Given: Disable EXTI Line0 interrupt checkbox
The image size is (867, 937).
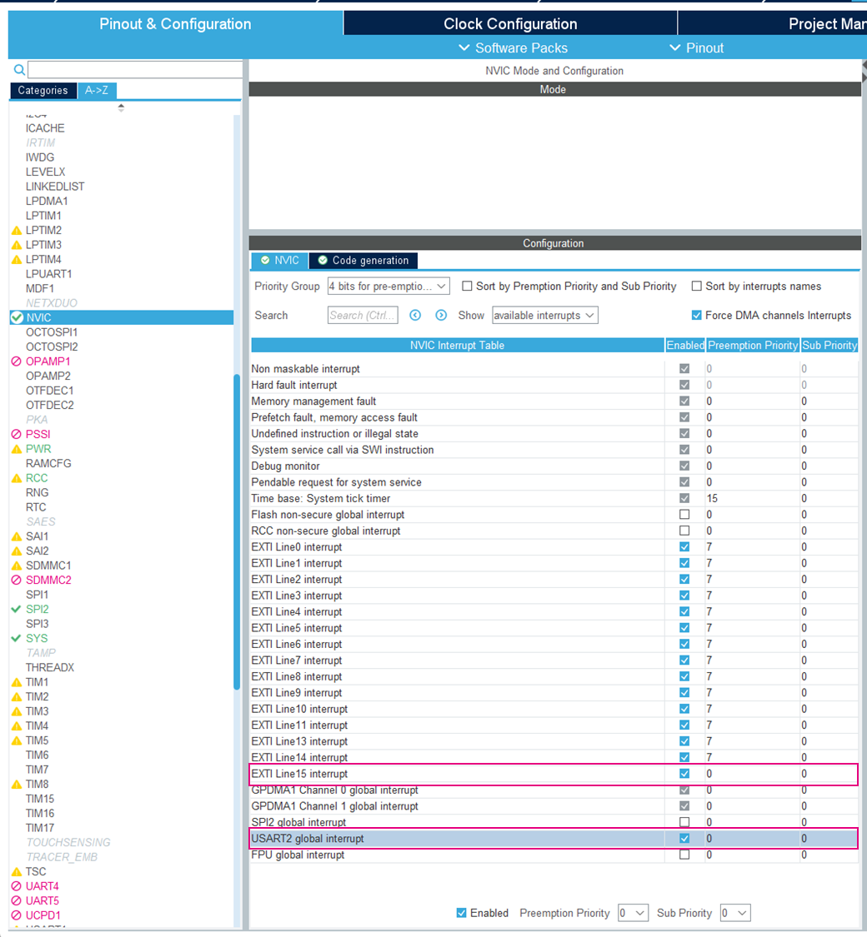Looking at the screenshot, I should point(684,546).
